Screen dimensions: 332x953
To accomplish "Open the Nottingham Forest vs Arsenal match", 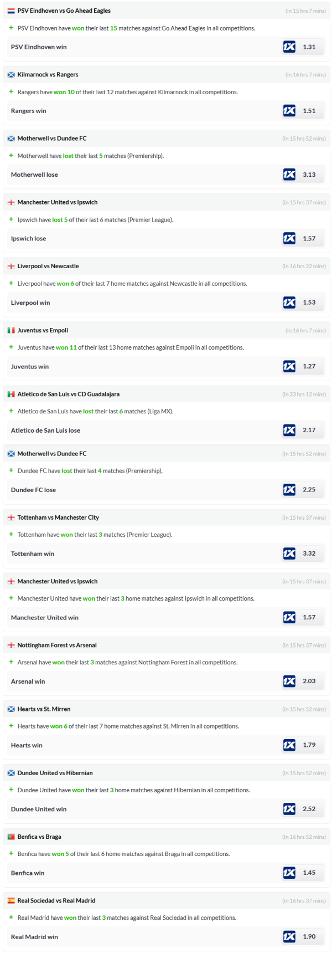I will click(57, 645).
